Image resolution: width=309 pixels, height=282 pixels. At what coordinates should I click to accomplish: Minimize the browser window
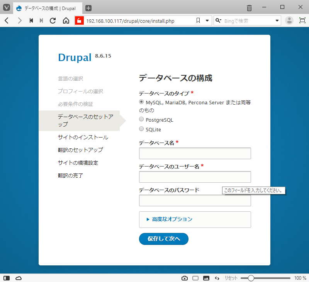pos(264,7)
